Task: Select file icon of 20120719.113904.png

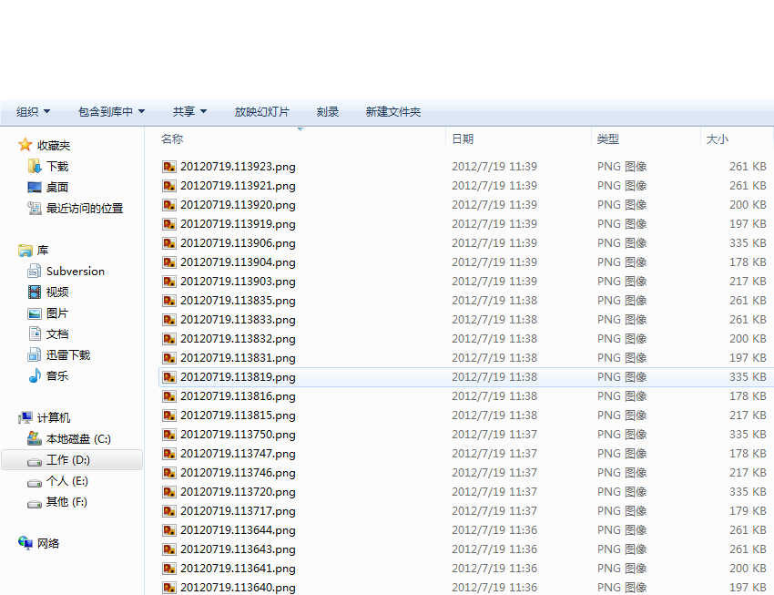Action: tap(168, 262)
